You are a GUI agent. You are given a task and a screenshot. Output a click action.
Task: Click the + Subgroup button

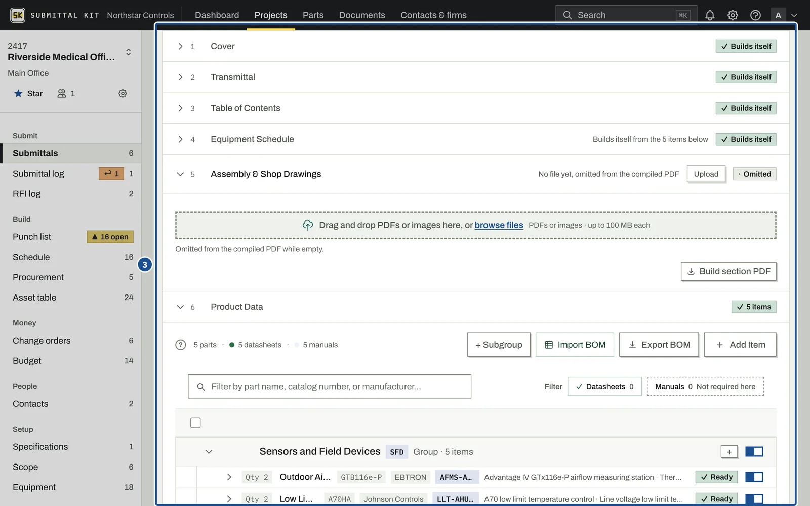499,345
